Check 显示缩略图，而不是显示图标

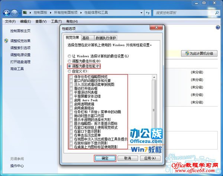tap(71, 124)
